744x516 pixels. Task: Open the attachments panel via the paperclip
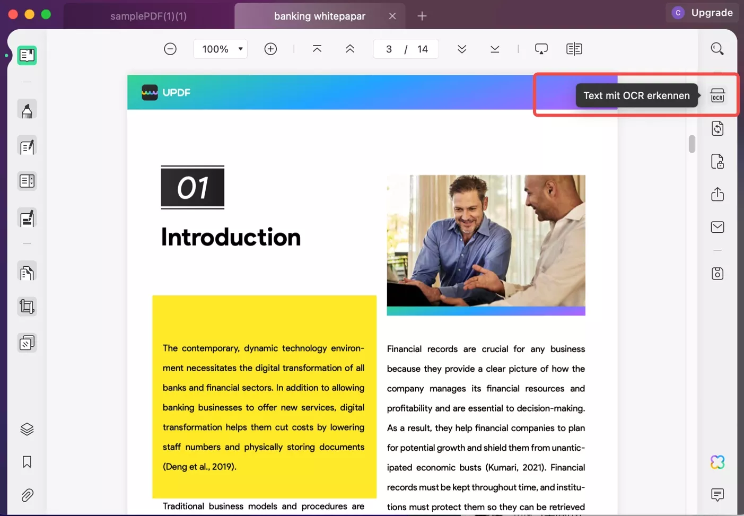pyautogui.click(x=27, y=495)
